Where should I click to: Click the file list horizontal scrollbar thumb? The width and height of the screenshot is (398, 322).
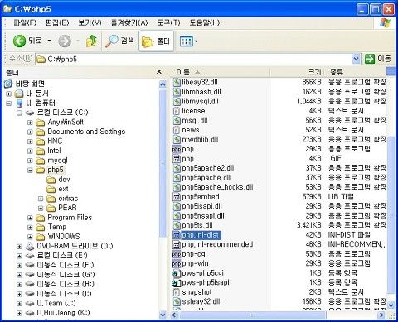pyautogui.click(x=252, y=315)
